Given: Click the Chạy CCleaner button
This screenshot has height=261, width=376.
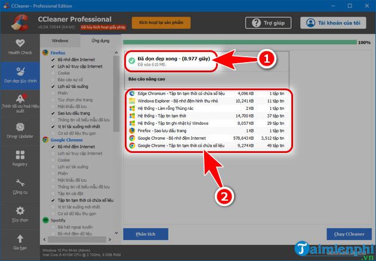Looking at the screenshot, I should click(349, 234).
